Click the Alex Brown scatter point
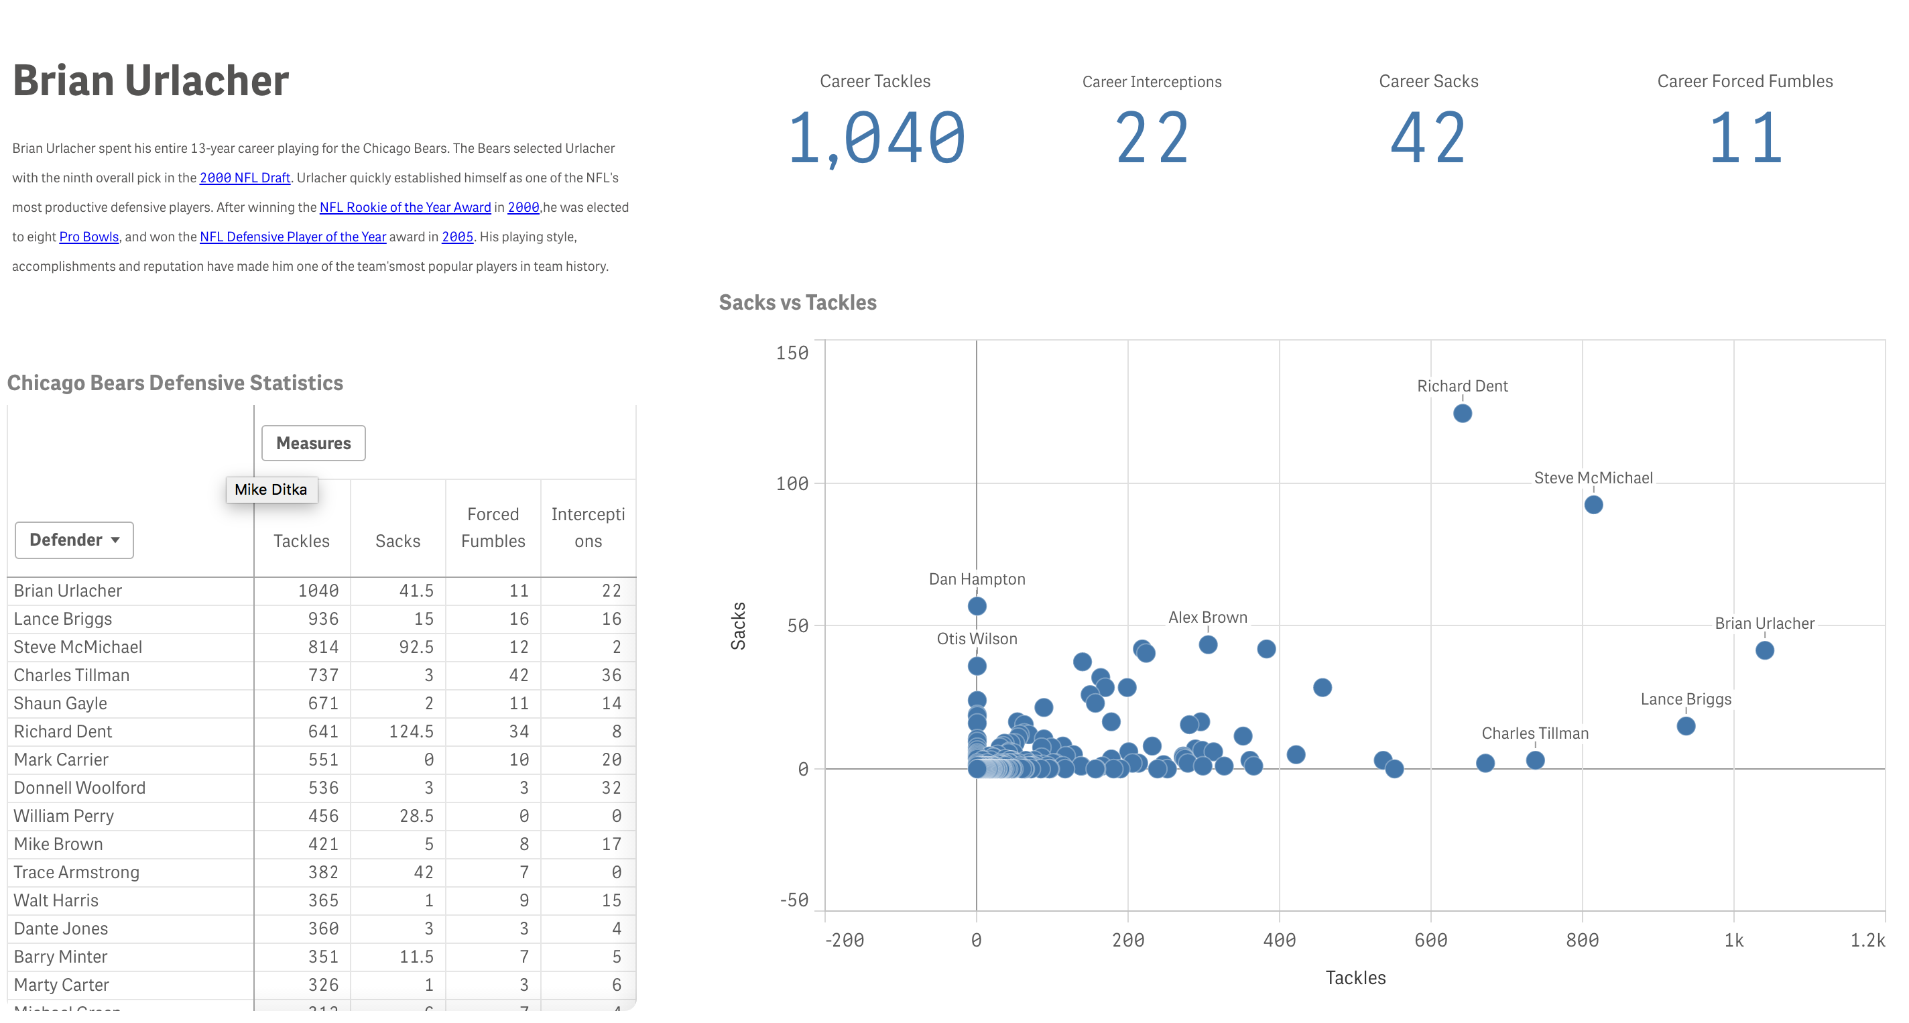This screenshot has height=1023, width=1909. (x=1207, y=644)
